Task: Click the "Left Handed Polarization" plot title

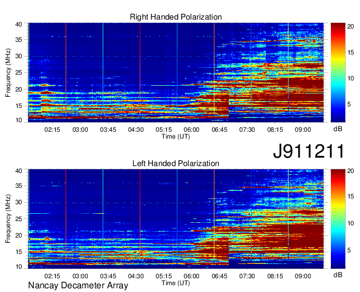Action: coord(176,163)
